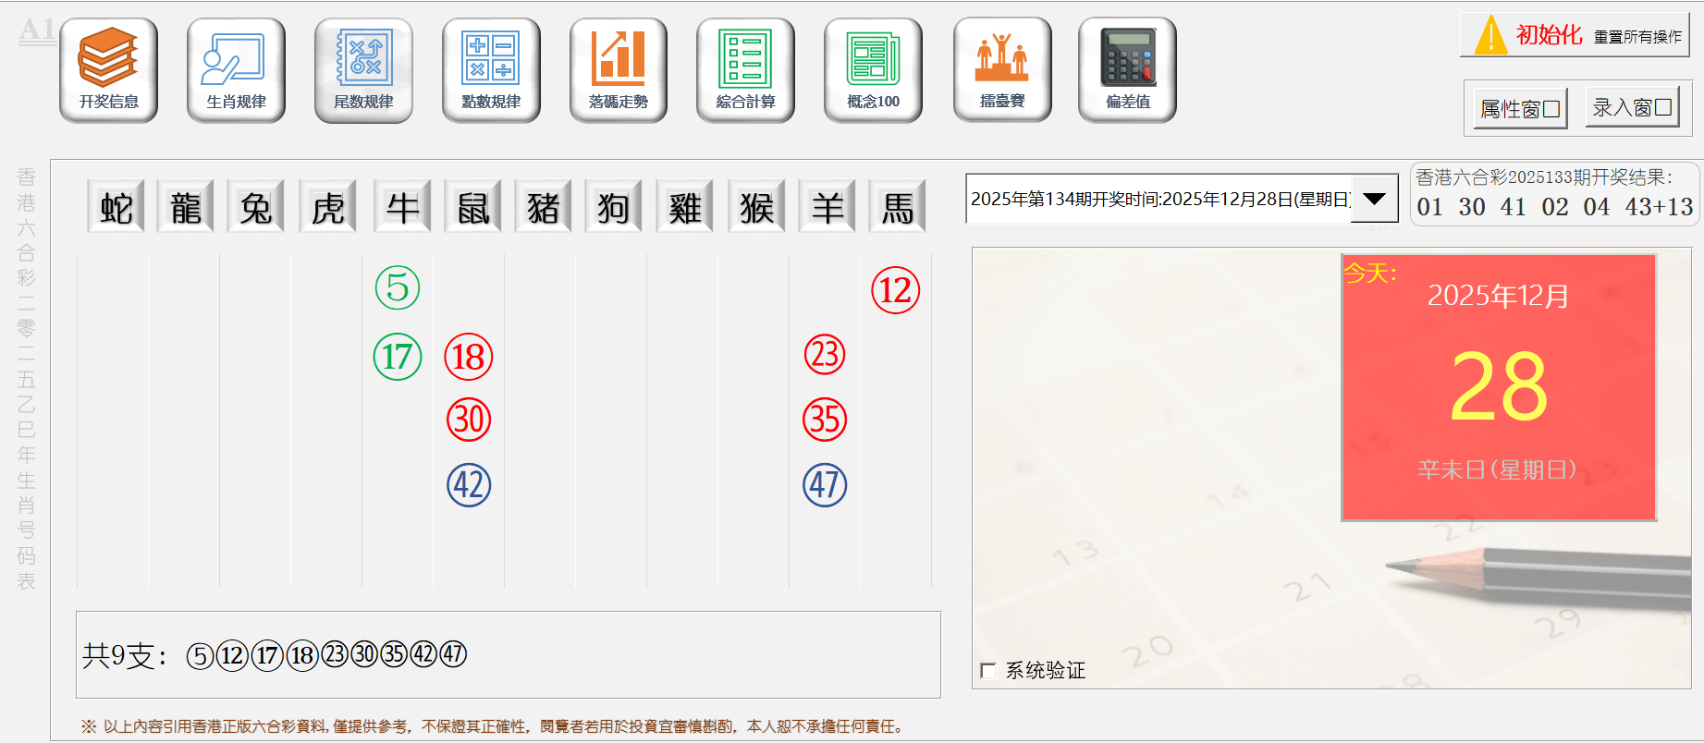Click the 生肖规律 zodiac pattern icon

[236, 70]
